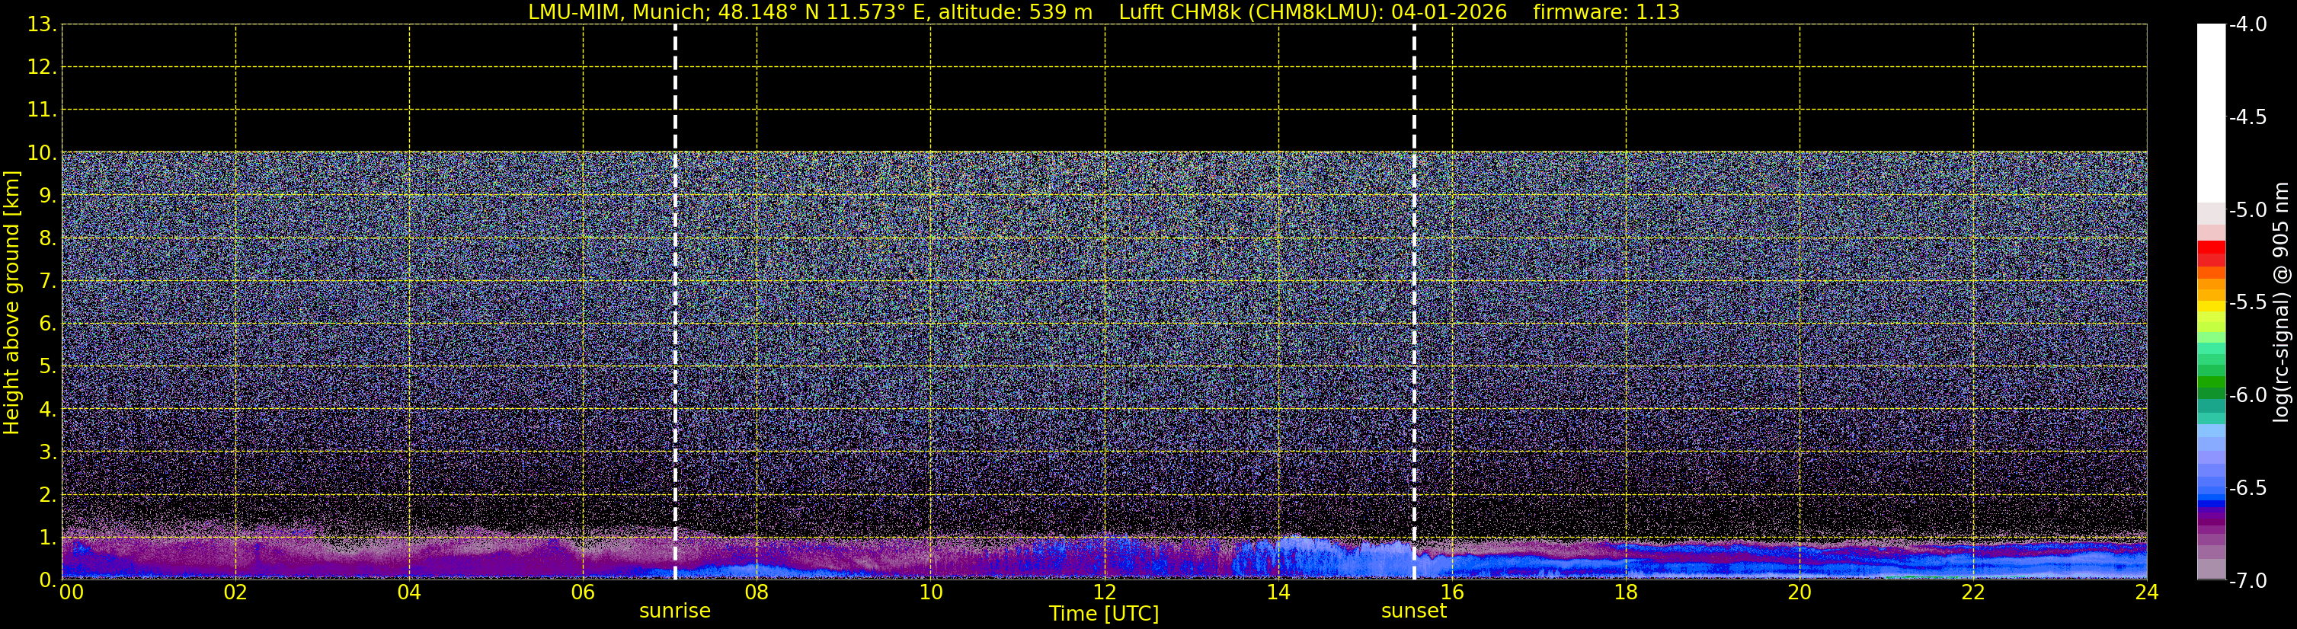Click the height axis tick label '11.'
Screen dimensions: 2297x629
tap(42, 110)
